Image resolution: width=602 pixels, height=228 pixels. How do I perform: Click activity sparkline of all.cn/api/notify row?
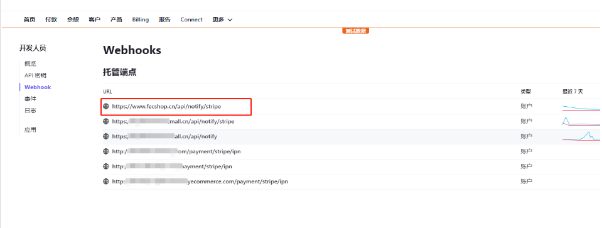[581, 136]
